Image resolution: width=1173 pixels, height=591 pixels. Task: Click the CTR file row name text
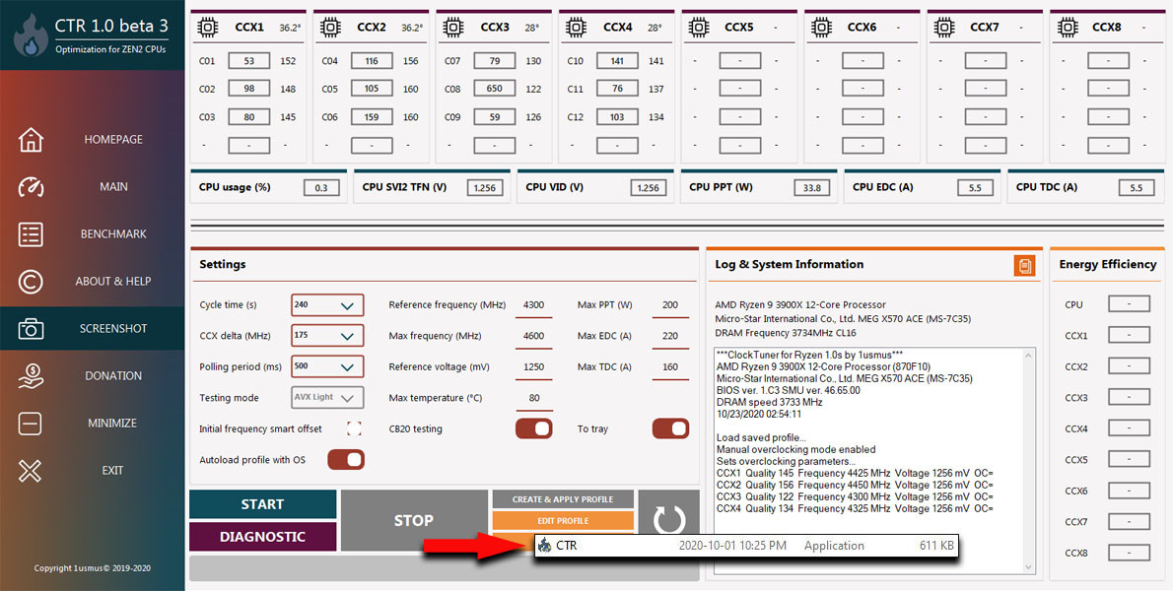pyautogui.click(x=567, y=546)
